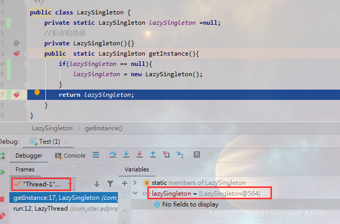Click on return lazySingleton; code line
This screenshot has width=340, height=224.
(x=96, y=95)
